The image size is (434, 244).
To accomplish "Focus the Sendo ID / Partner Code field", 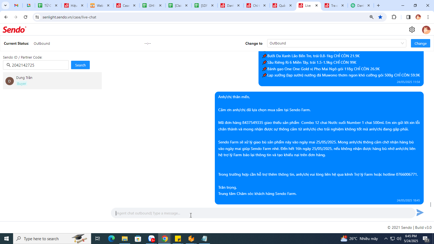I will click(x=36, y=65).
